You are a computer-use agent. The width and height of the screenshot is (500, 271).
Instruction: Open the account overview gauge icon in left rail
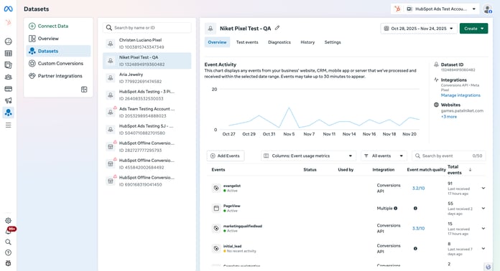(9, 42)
